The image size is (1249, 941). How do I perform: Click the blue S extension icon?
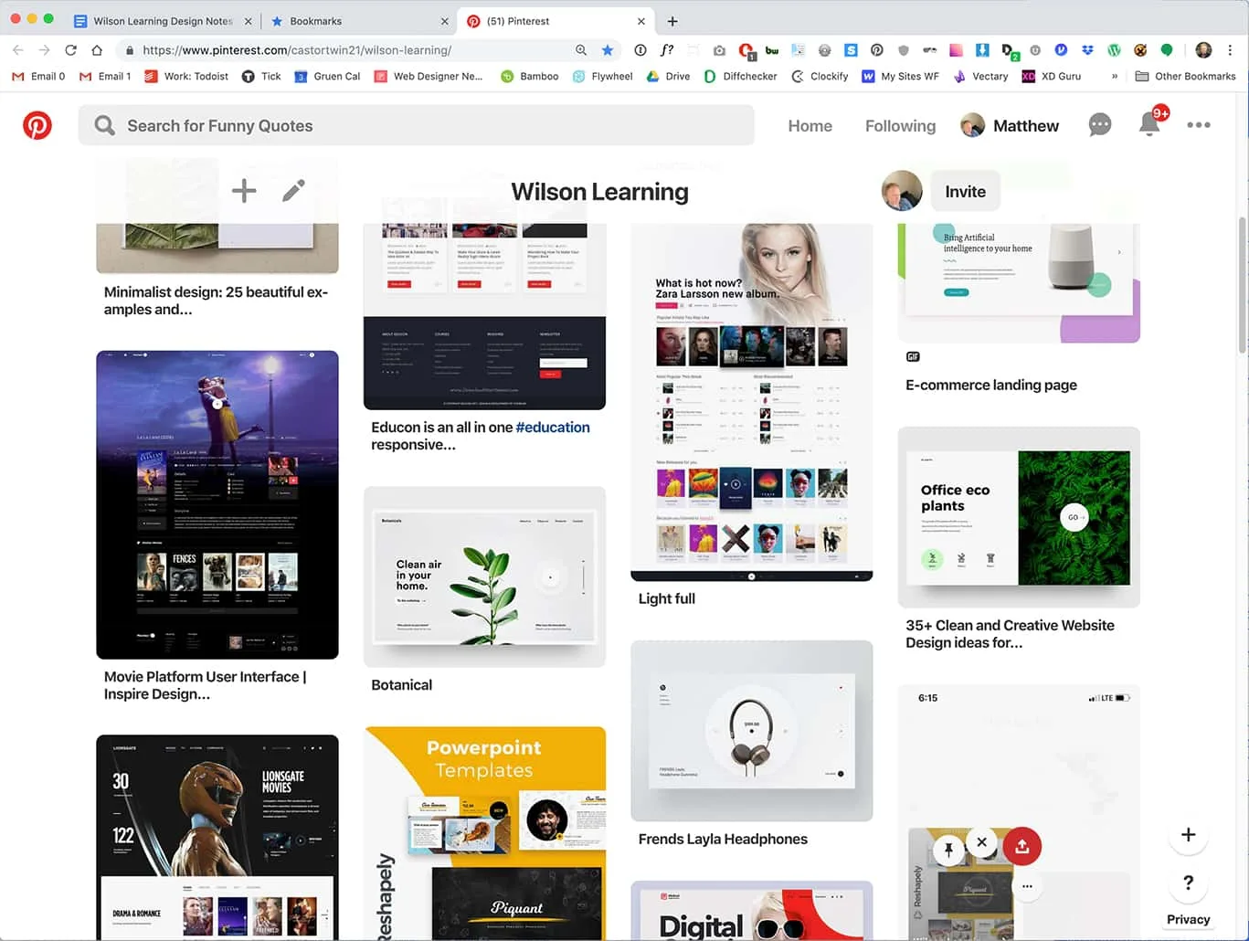(851, 50)
